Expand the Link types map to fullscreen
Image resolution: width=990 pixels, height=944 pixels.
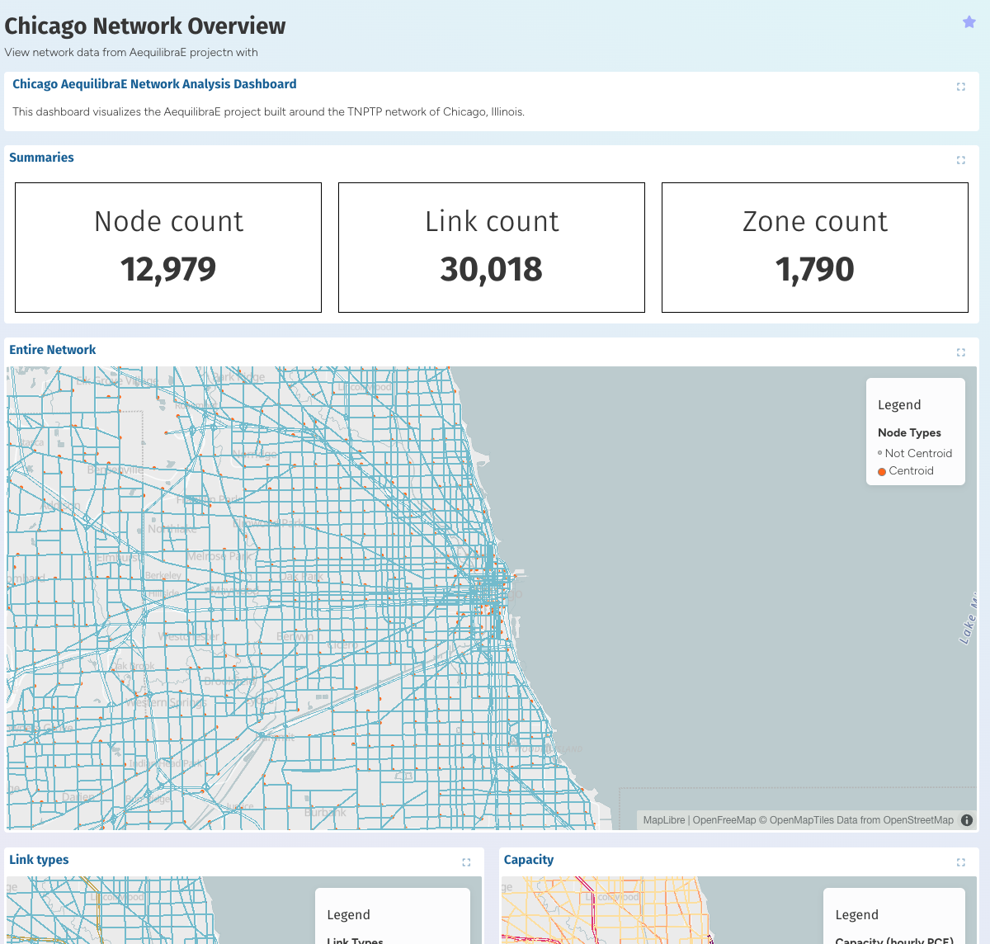click(466, 861)
